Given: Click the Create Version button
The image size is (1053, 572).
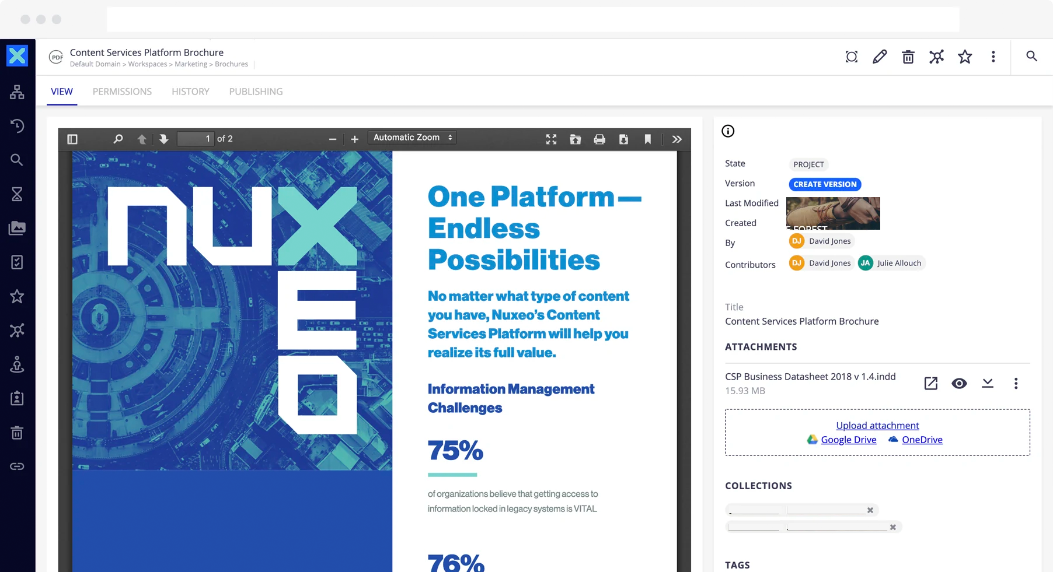Looking at the screenshot, I should pyautogui.click(x=824, y=184).
